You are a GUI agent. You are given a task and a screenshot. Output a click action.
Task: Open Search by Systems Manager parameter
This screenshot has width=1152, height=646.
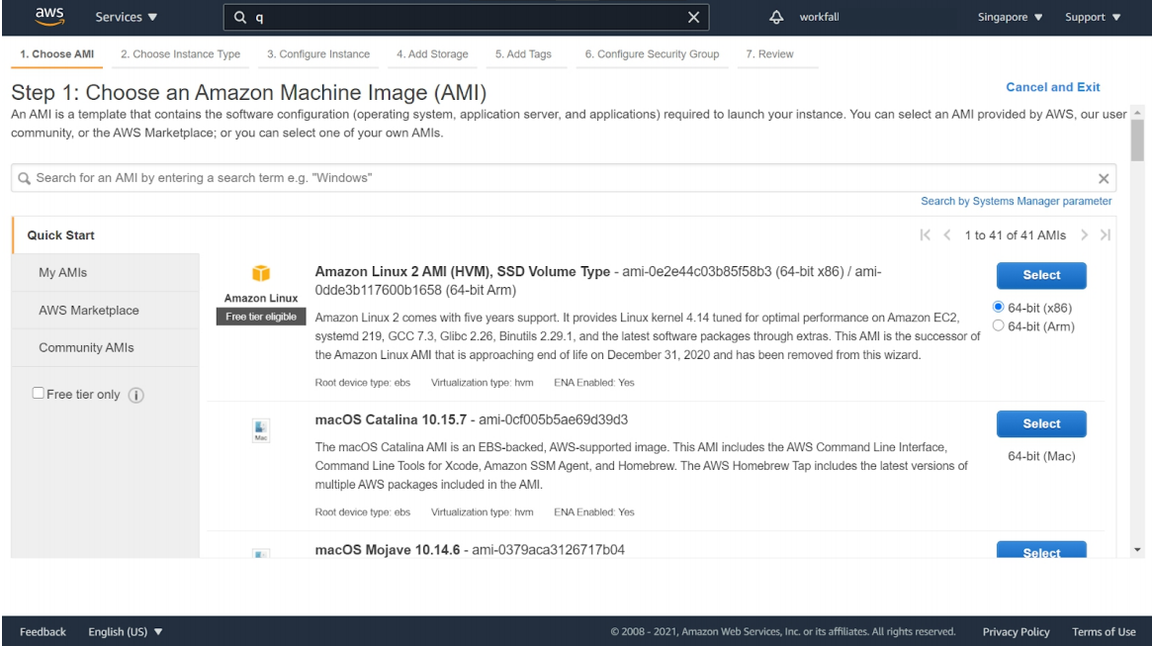[x=1017, y=202]
